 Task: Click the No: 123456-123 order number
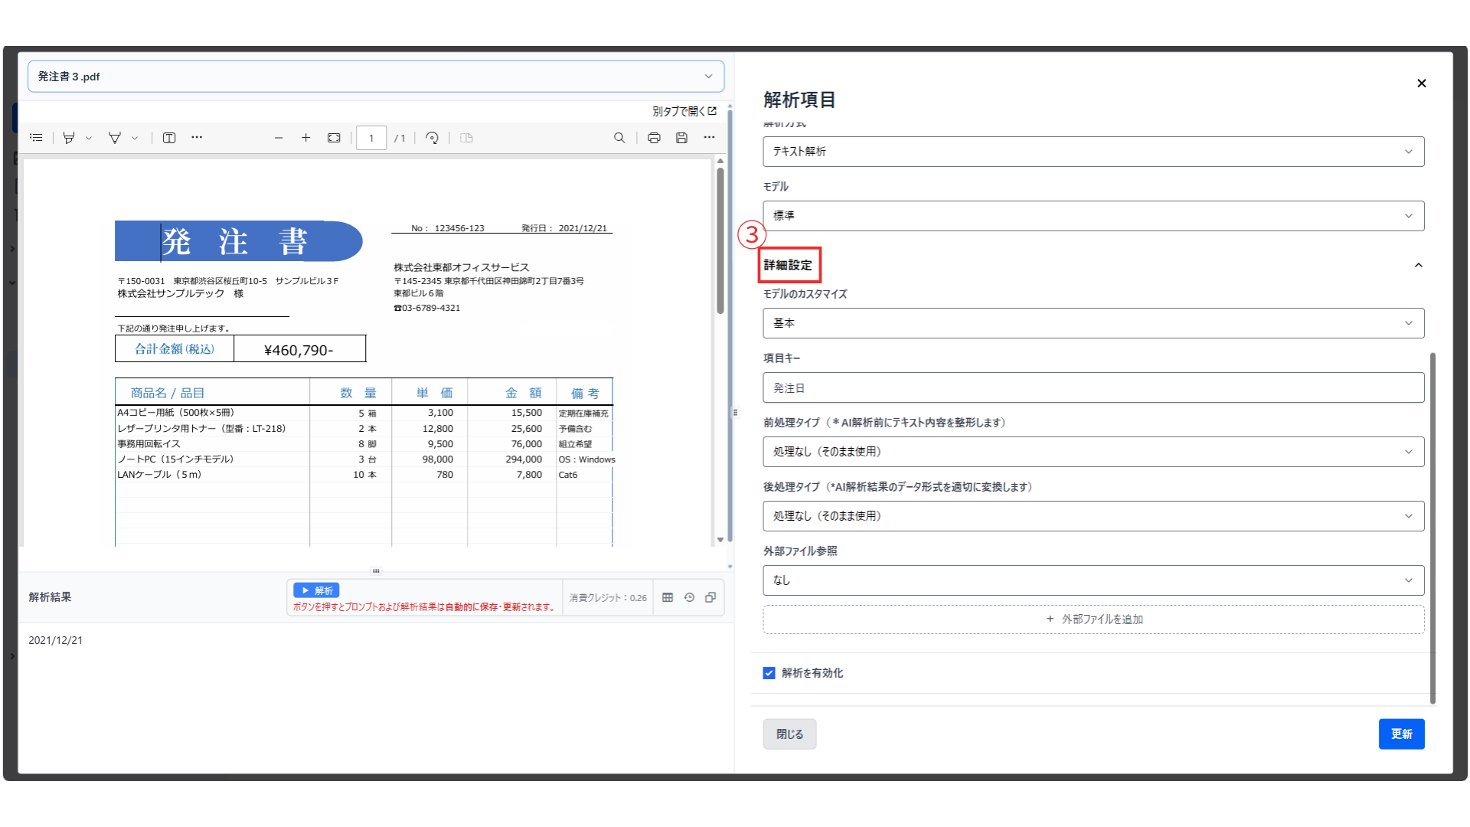pyautogui.click(x=448, y=228)
